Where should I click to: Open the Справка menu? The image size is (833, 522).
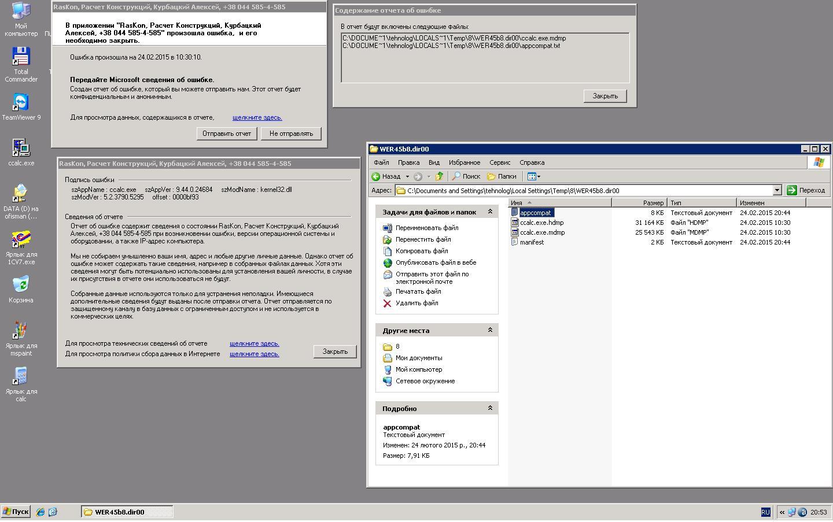pos(532,162)
